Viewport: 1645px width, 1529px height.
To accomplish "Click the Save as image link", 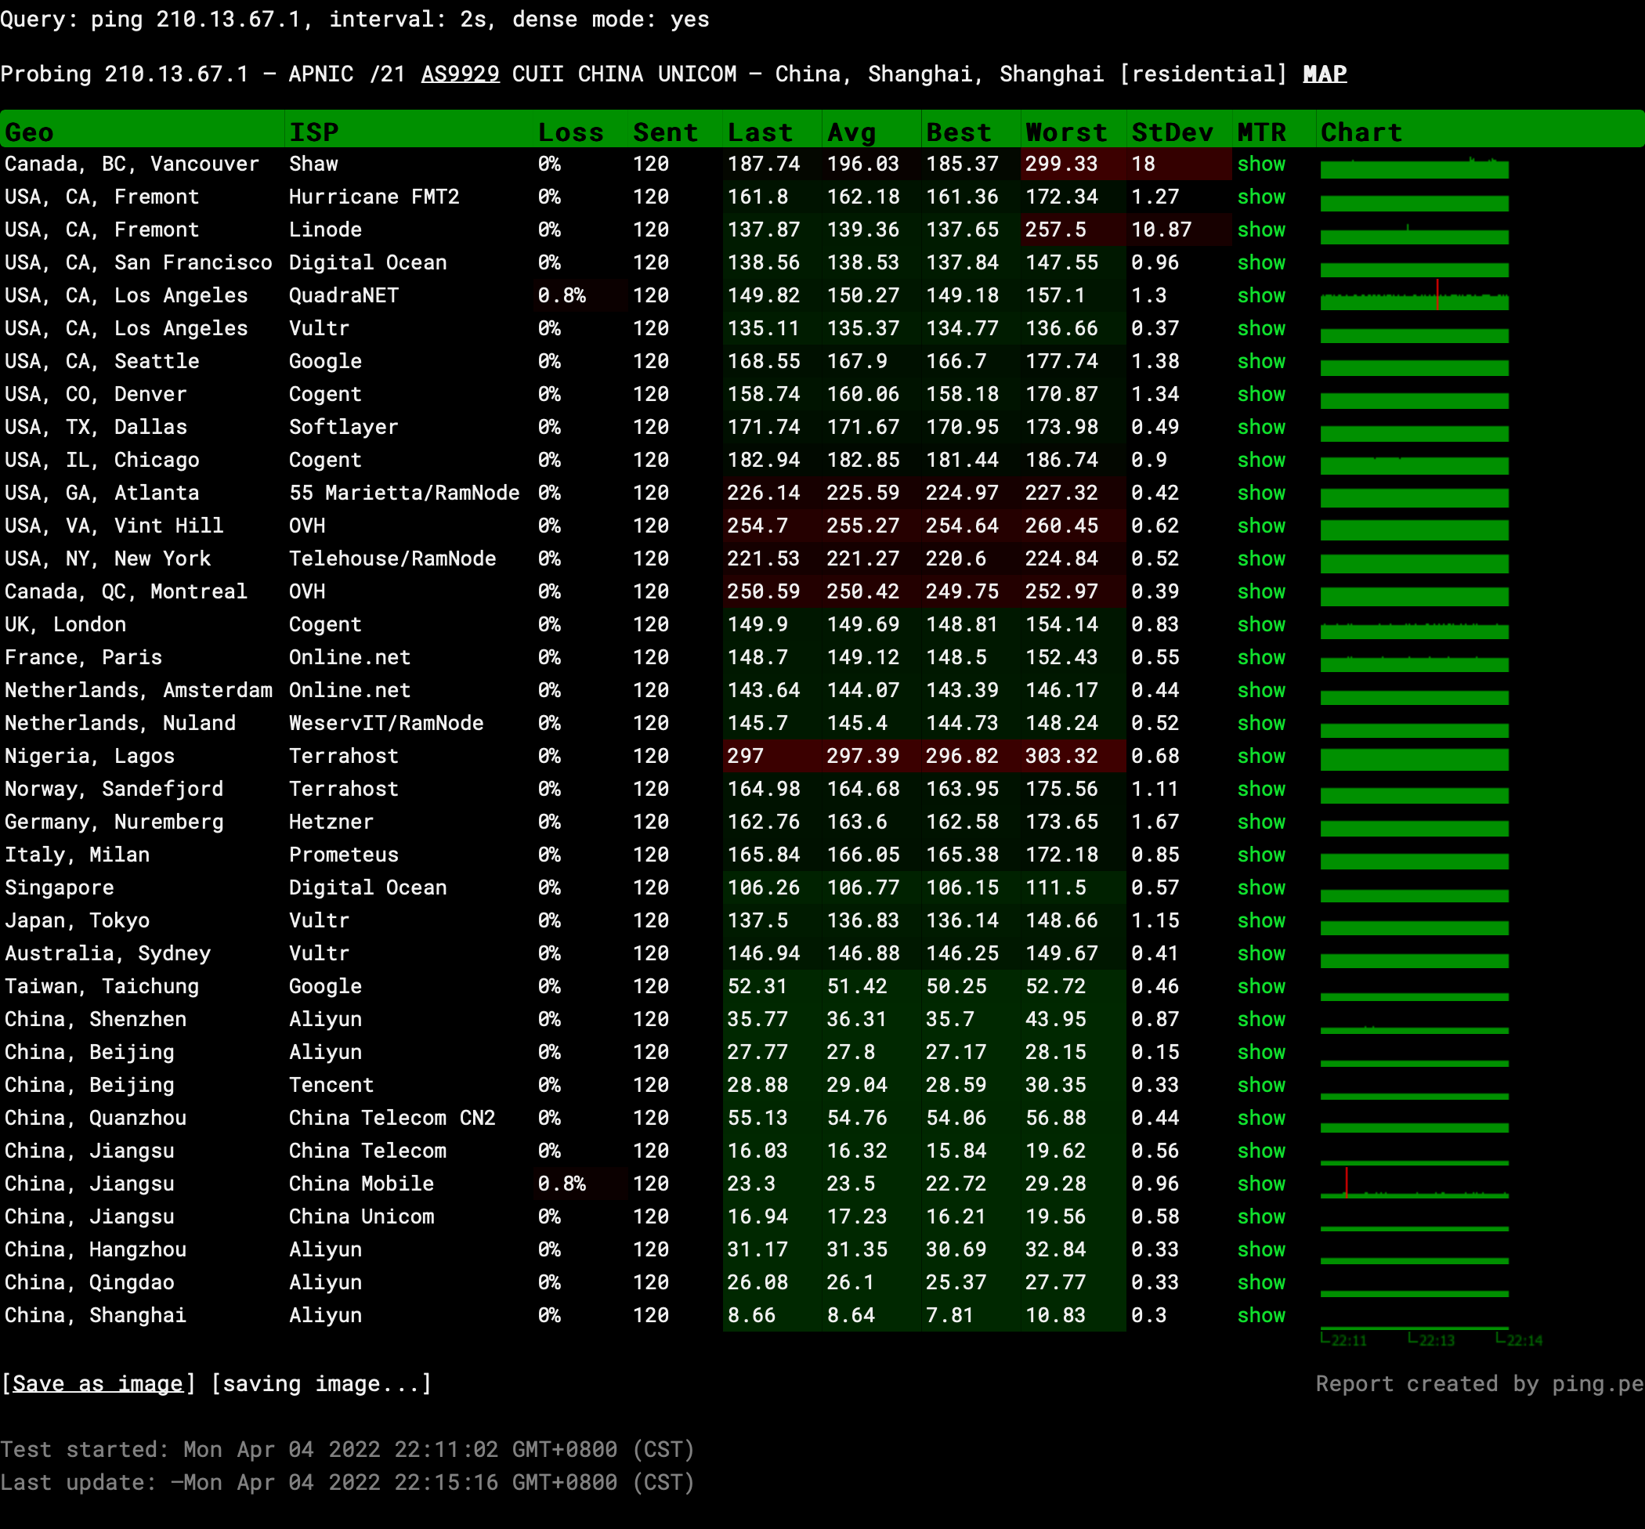I will coord(97,1383).
